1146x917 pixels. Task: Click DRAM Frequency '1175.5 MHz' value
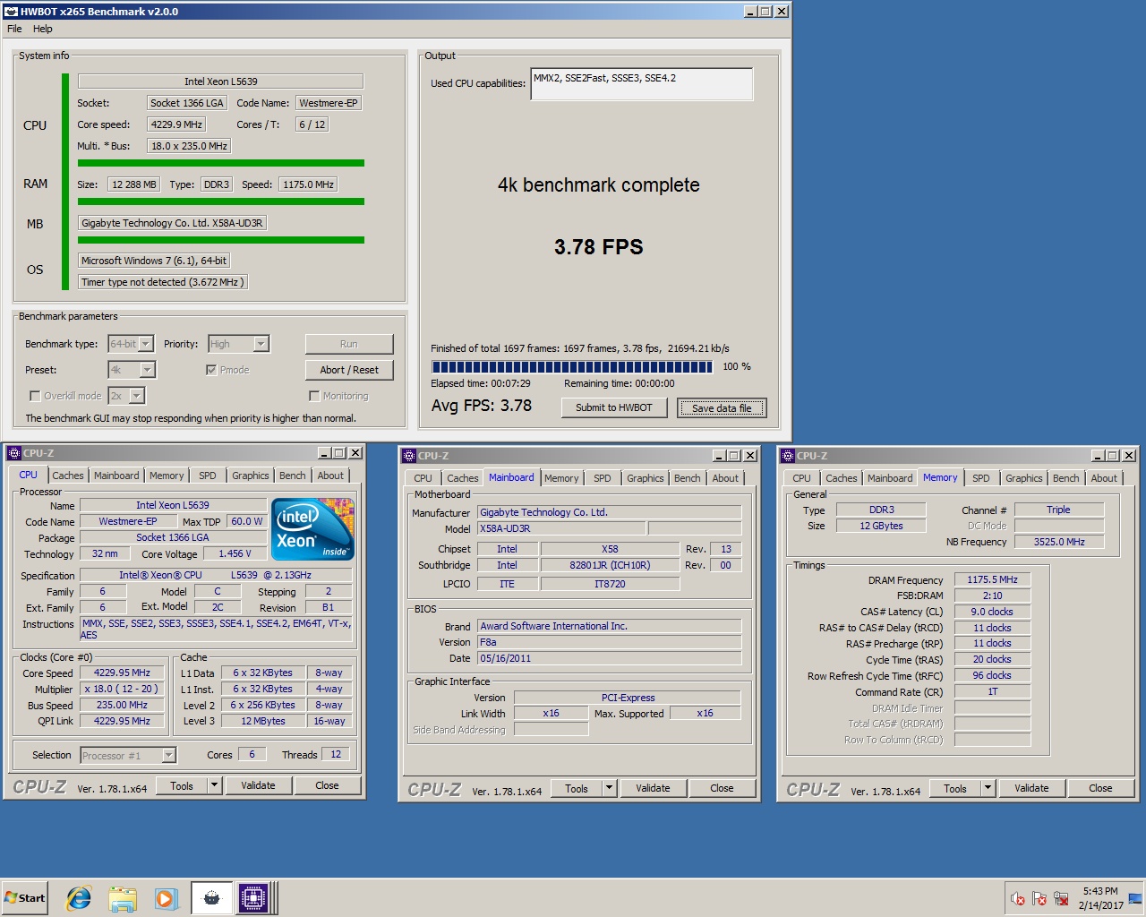[992, 579]
